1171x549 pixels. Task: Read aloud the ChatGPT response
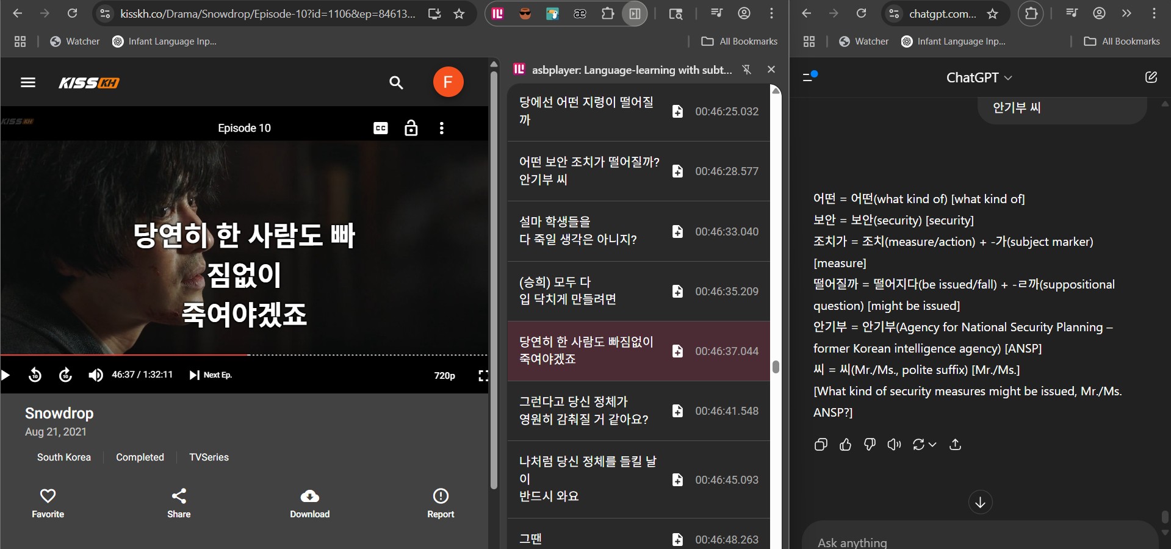pos(894,445)
